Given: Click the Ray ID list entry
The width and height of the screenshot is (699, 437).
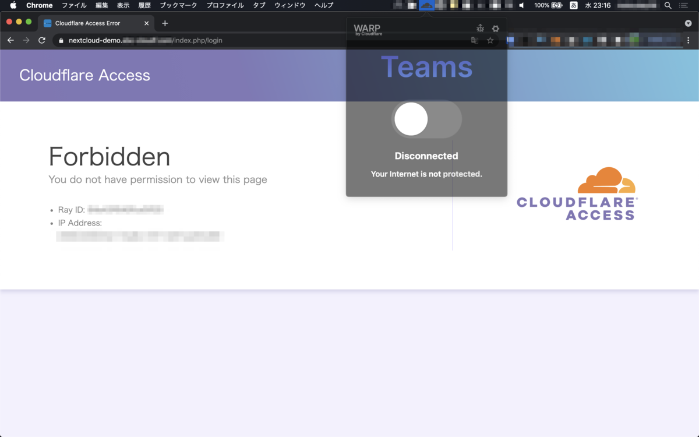Looking at the screenshot, I should click(x=111, y=210).
